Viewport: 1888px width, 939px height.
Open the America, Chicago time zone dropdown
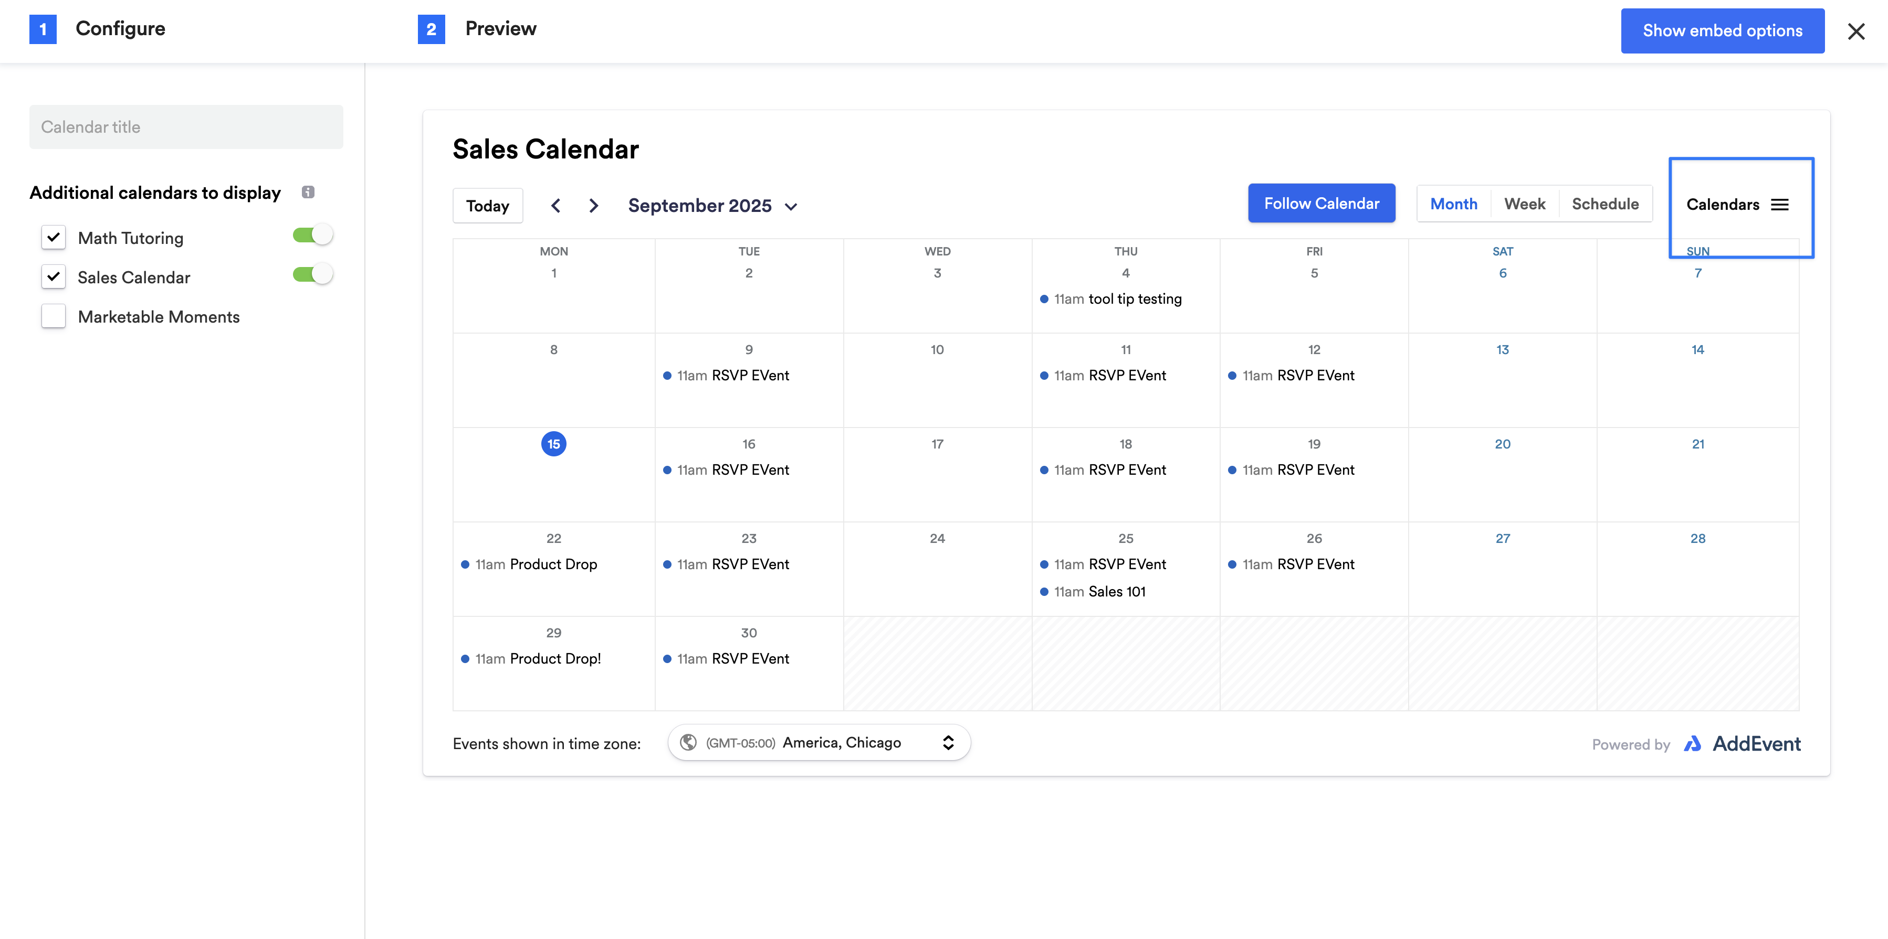[x=819, y=743]
